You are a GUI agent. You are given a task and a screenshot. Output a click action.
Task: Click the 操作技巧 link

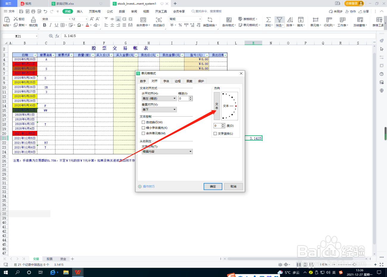click(x=149, y=186)
